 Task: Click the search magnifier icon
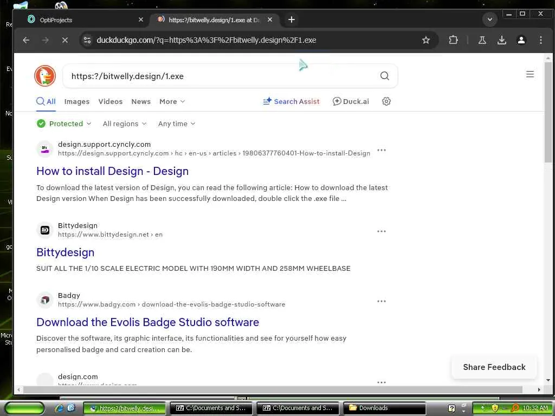tap(385, 76)
